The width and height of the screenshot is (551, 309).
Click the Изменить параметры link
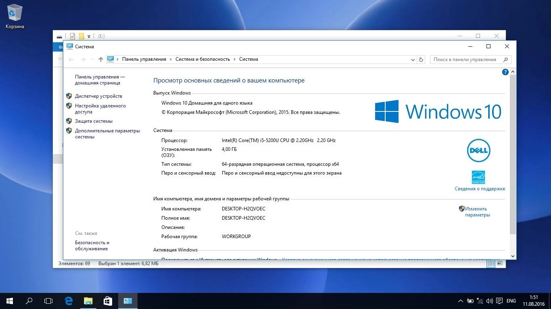tap(477, 212)
